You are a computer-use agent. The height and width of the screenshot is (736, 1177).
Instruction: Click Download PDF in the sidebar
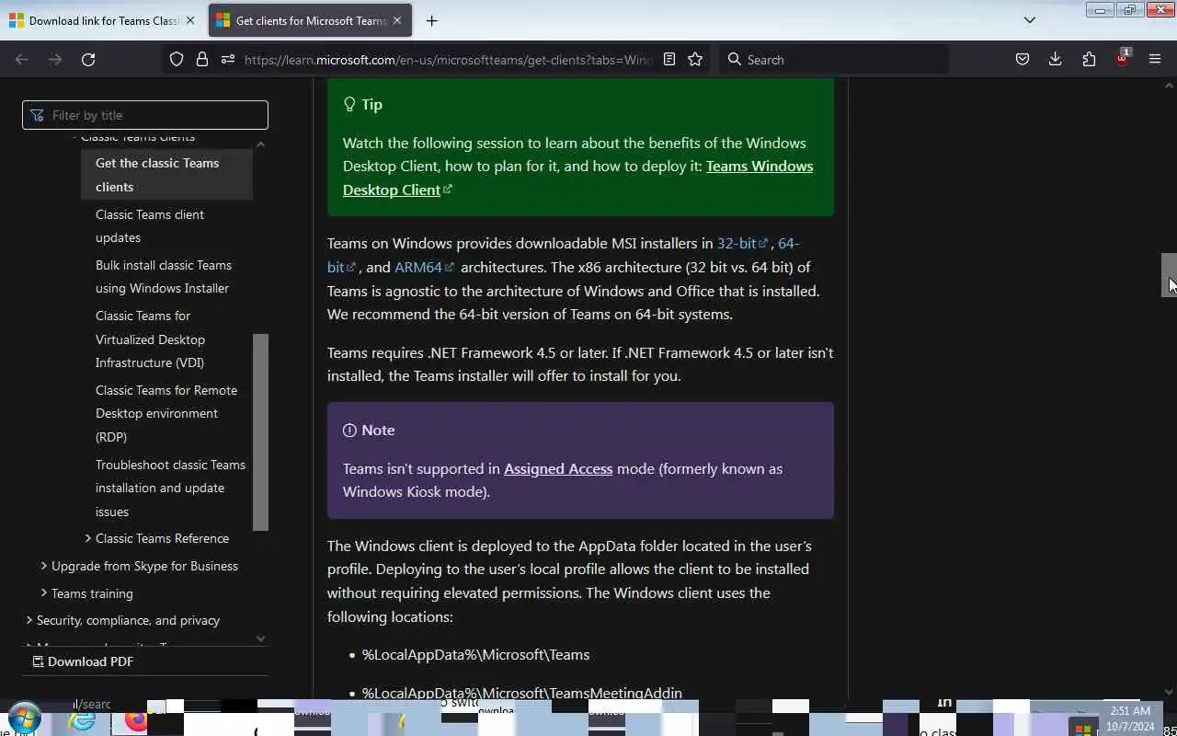(x=84, y=661)
